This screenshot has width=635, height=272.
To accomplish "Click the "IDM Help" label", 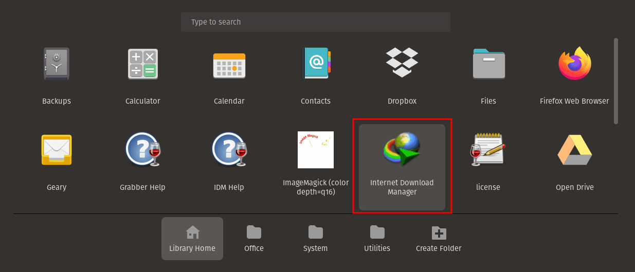I will click(229, 187).
